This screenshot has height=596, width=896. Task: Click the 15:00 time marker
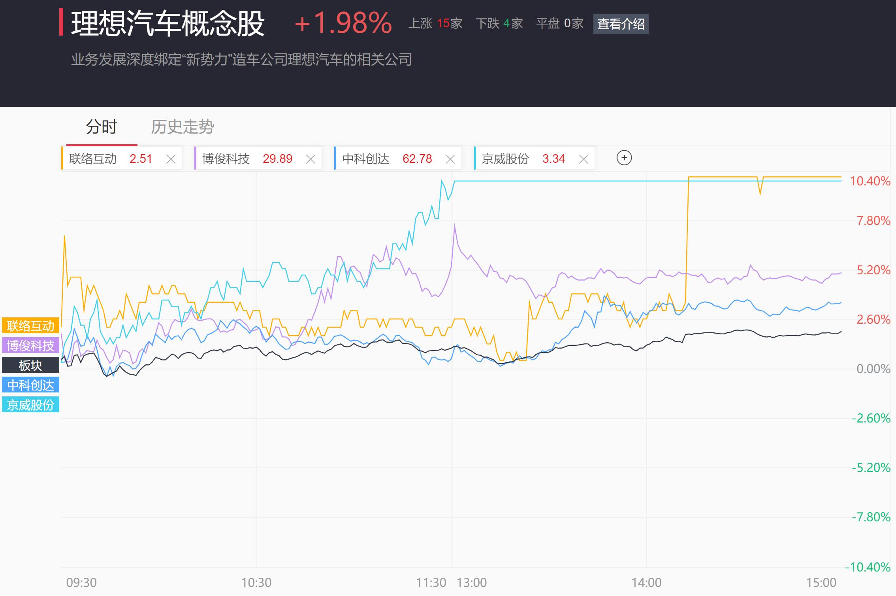click(x=821, y=583)
